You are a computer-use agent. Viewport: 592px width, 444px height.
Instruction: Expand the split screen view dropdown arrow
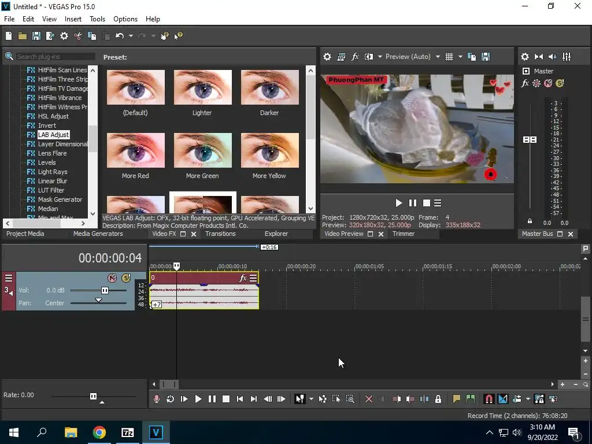(380, 57)
